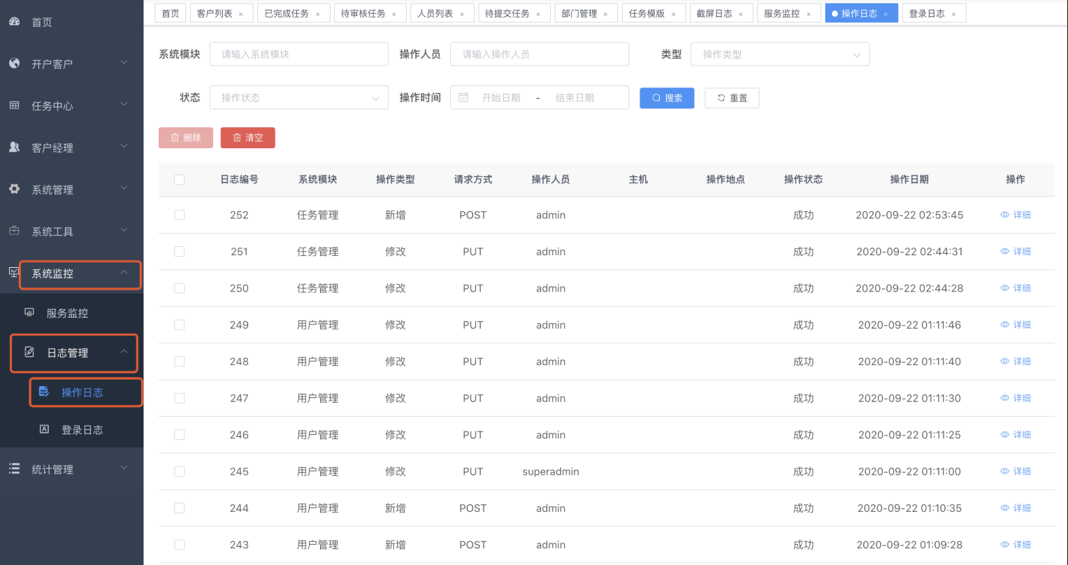Close the 已完成任务 tab
Viewport: 1068px width, 565px height.
point(317,14)
